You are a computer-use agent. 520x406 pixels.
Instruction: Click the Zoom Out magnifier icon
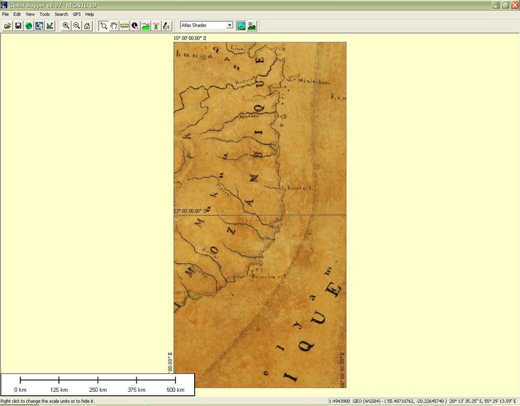click(x=77, y=26)
